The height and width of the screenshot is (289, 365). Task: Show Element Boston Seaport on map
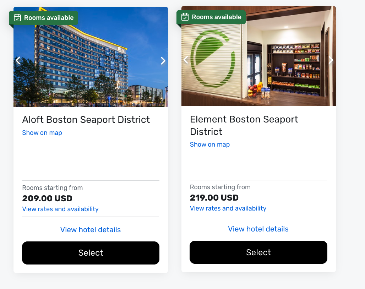[210, 144]
